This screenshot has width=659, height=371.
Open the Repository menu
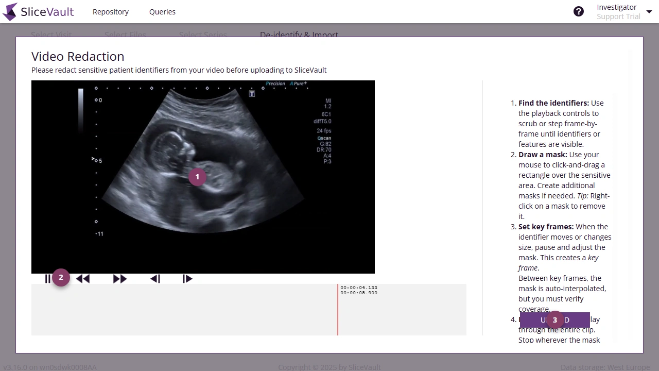pos(110,11)
